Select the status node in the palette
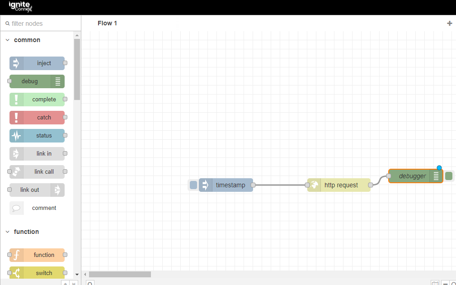Screen dimensions: 456x285 click(x=37, y=136)
